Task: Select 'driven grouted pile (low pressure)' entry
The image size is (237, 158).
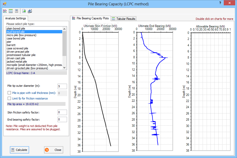Action: pyautogui.click(x=34, y=68)
